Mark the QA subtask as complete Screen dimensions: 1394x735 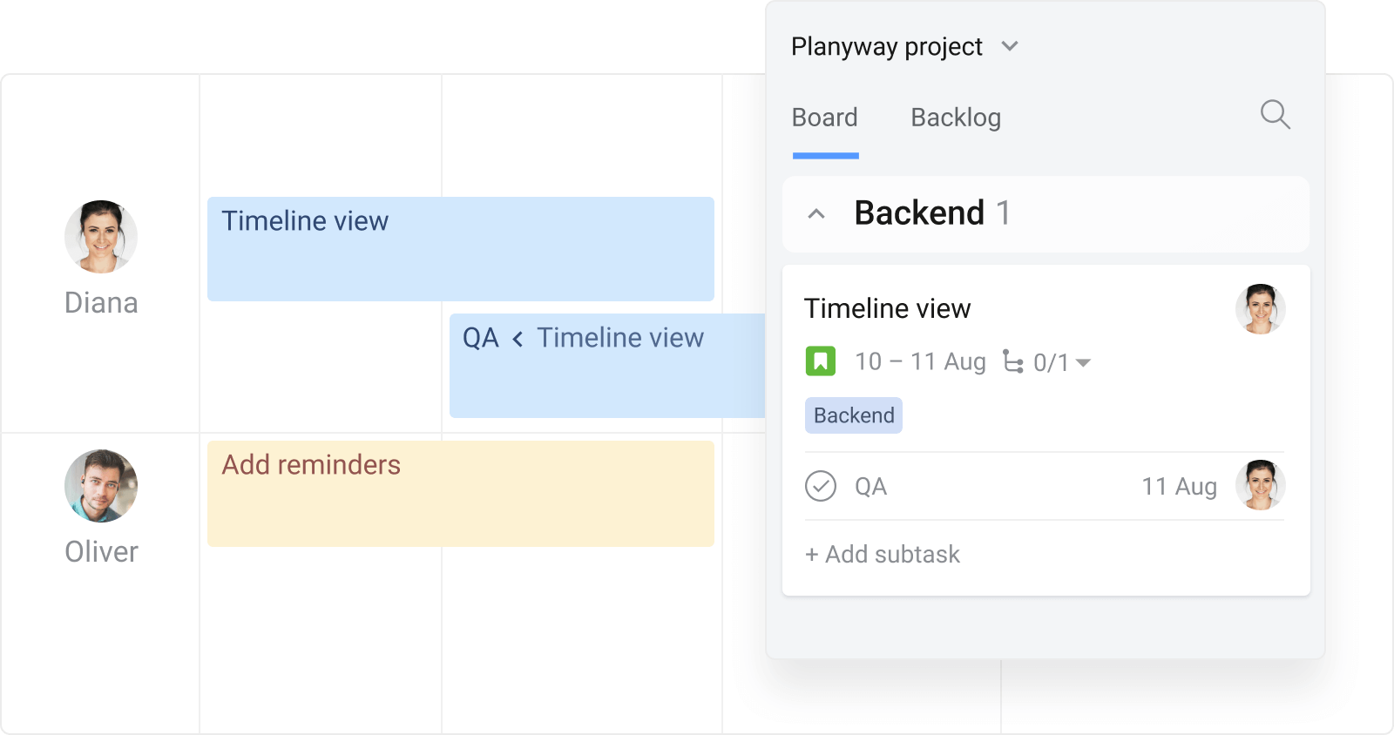tap(820, 486)
